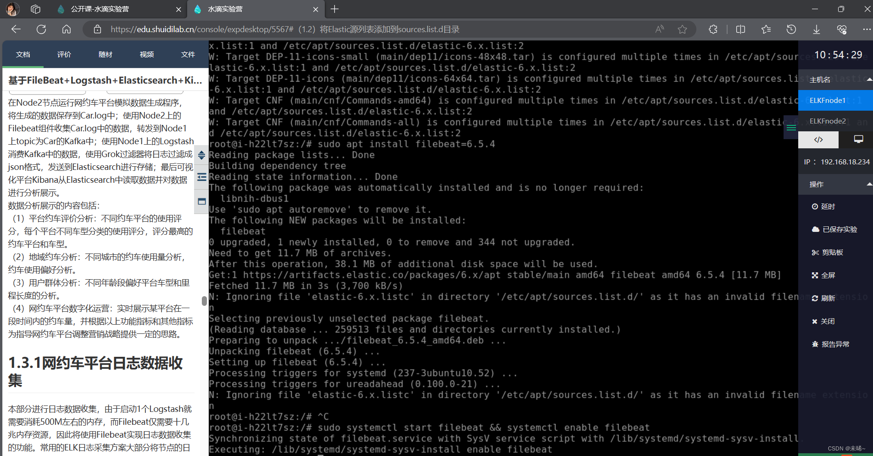Switch to the 水滴实验营 browser tab
This screenshot has width=873, height=456.
pos(255,9)
